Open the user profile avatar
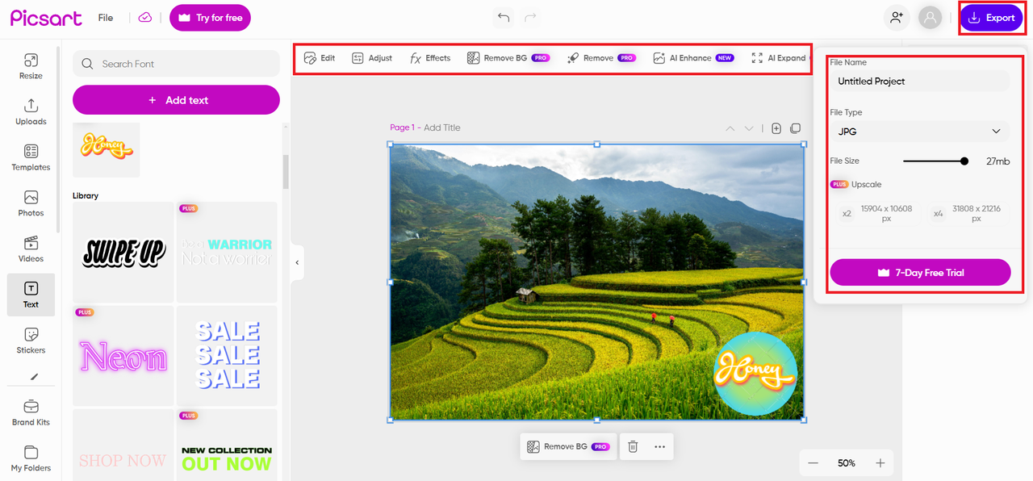 point(931,17)
